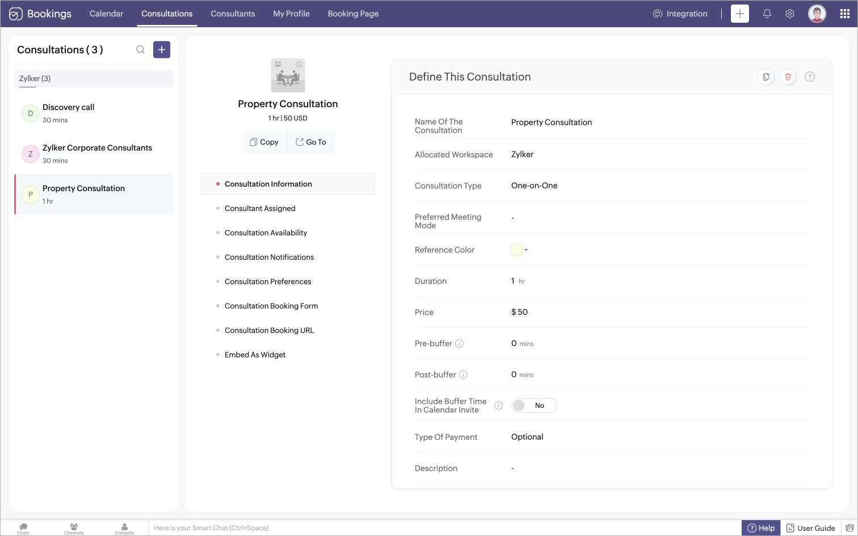
Task: Open notifications bell
Action: pyautogui.click(x=767, y=14)
